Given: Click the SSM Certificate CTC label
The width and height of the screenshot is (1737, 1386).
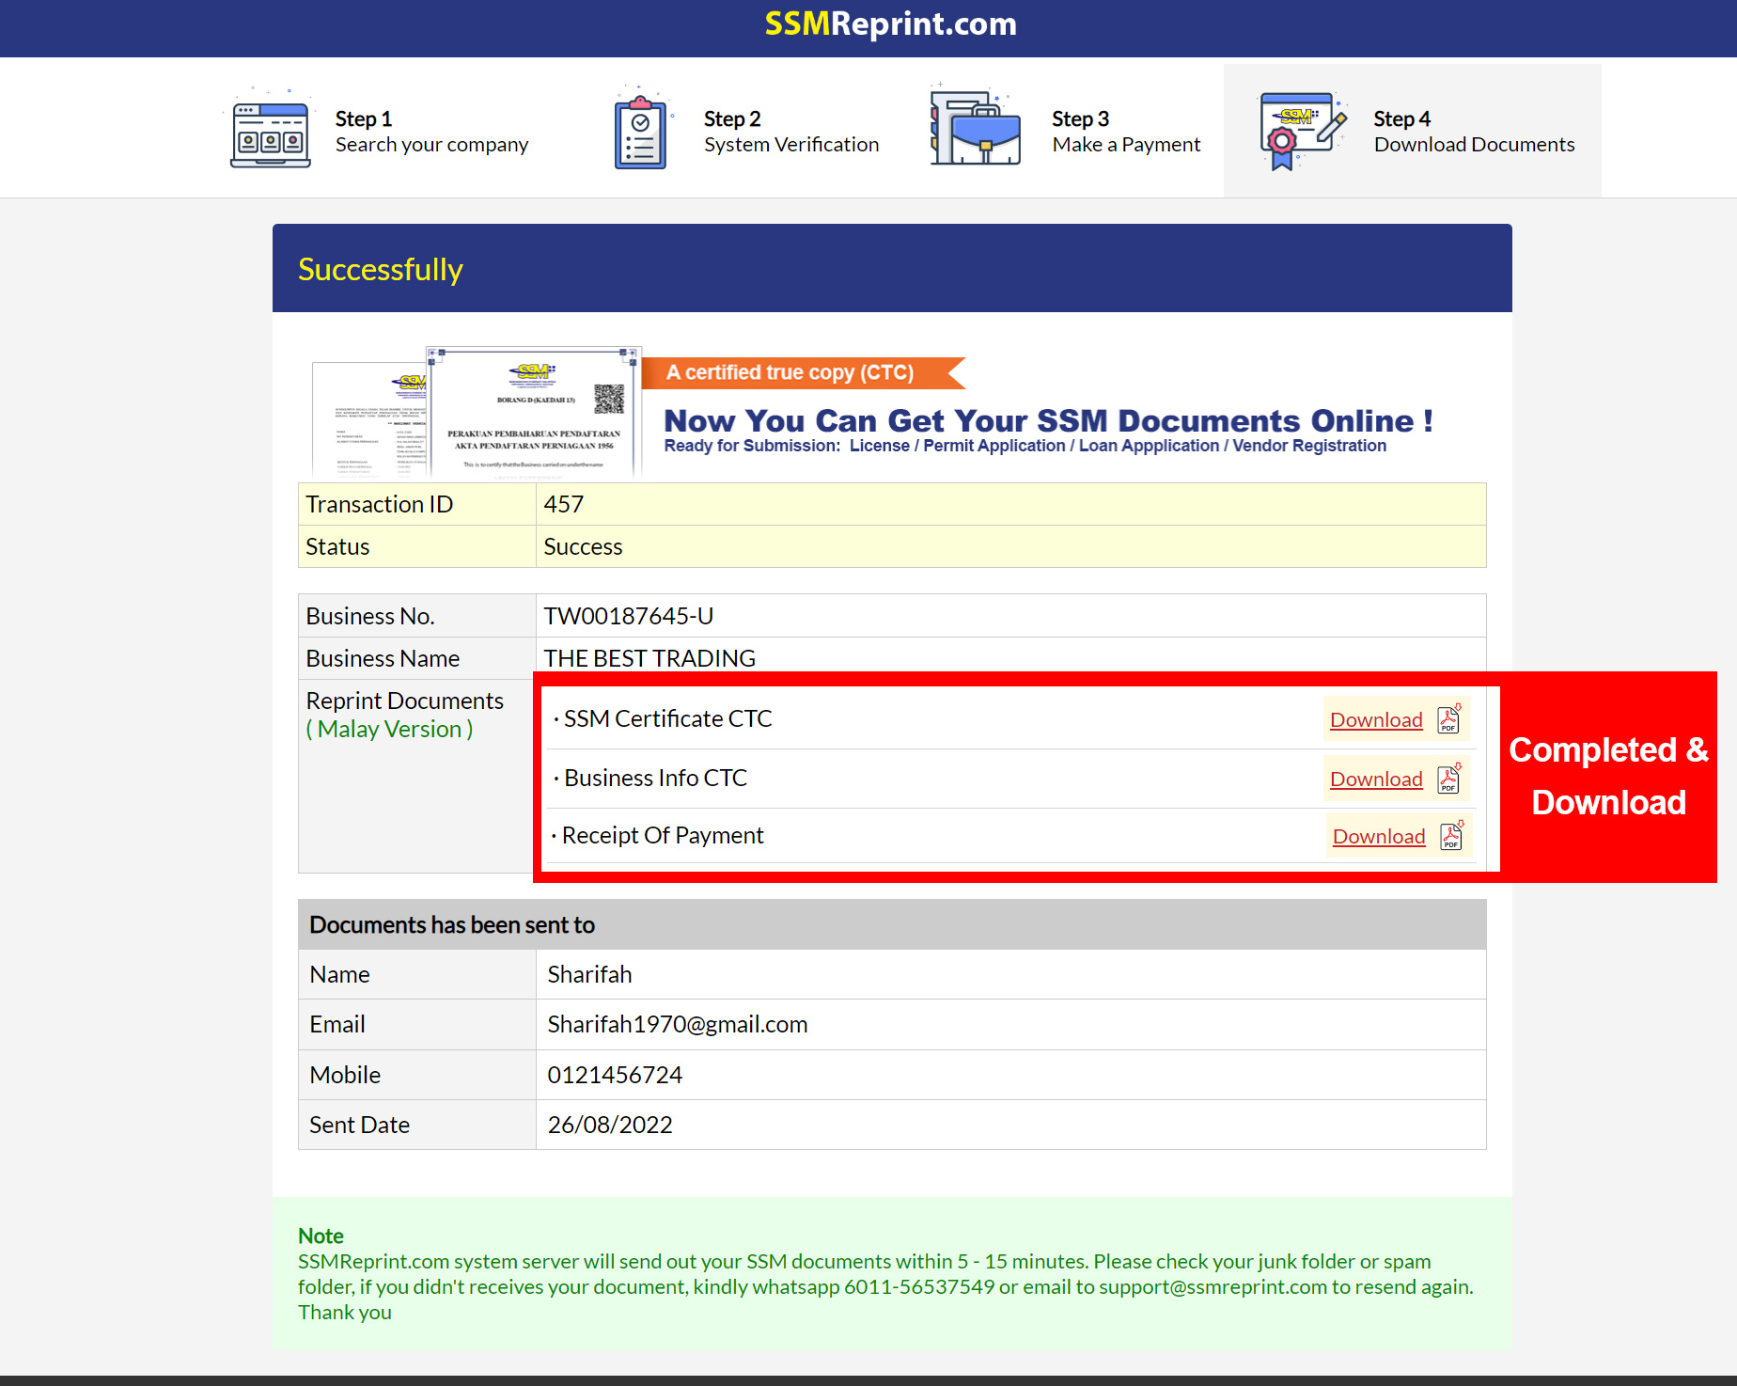Looking at the screenshot, I should point(667,718).
